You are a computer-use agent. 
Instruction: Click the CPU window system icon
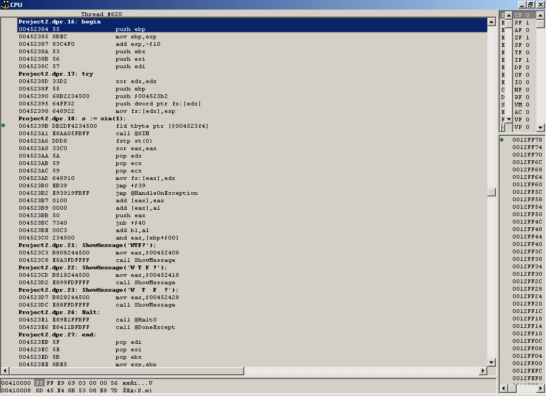coord(5,4)
